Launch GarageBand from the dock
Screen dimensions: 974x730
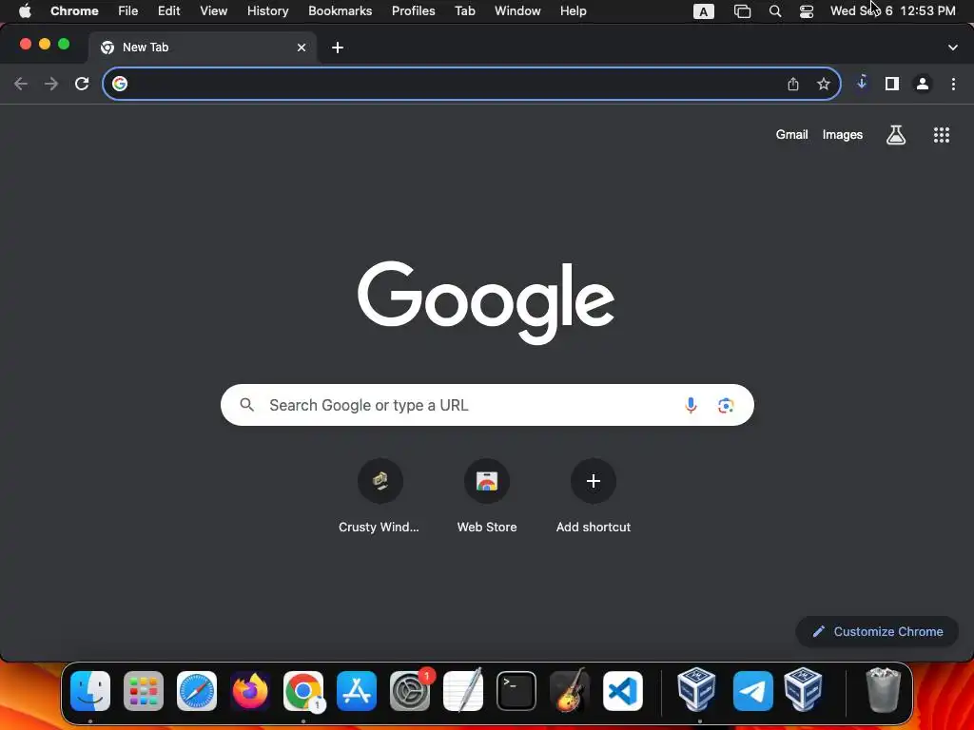pyautogui.click(x=570, y=690)
